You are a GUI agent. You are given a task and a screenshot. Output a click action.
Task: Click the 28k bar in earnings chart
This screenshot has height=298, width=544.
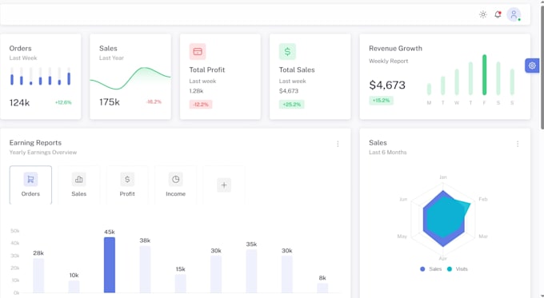[x=38, y=276]
